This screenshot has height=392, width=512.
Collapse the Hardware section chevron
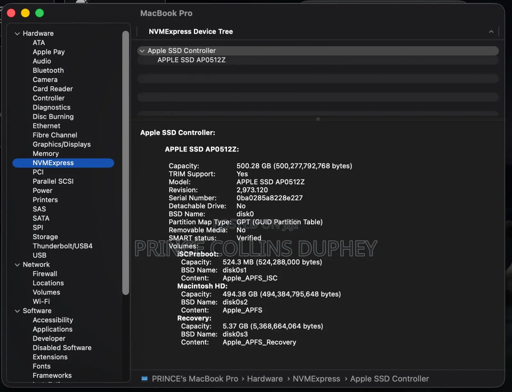point(17,34)
